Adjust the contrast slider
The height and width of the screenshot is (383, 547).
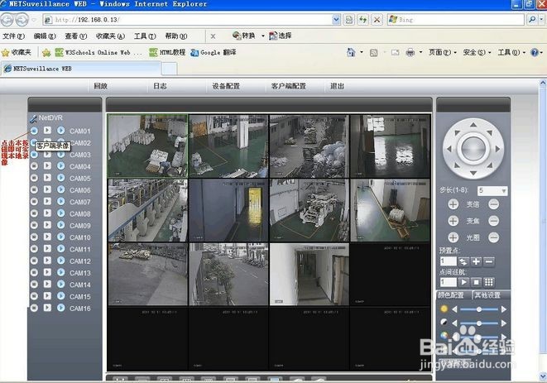(479, 323)
